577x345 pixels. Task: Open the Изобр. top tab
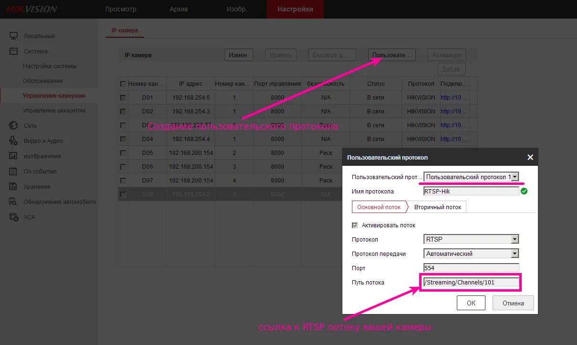coord(237,9)
